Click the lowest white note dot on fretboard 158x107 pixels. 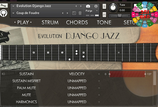click(69, 59)
